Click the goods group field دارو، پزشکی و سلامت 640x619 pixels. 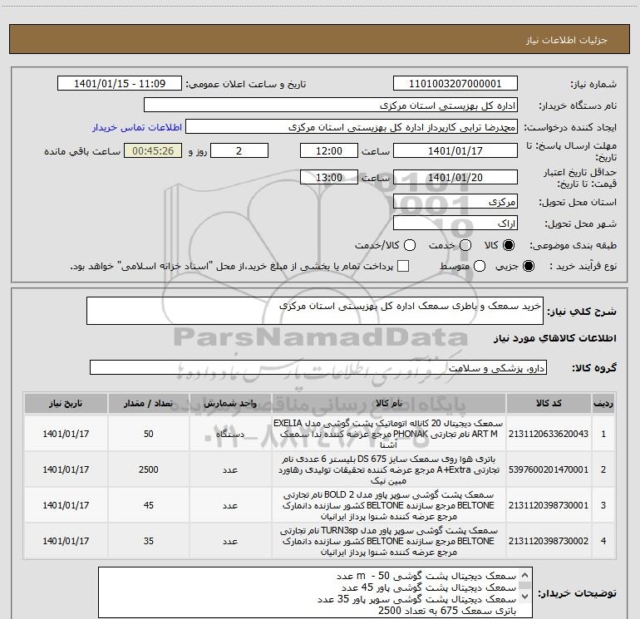pos(318,367)
